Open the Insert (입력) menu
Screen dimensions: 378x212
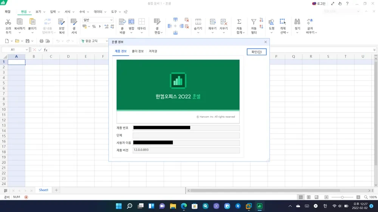[53, 12]
